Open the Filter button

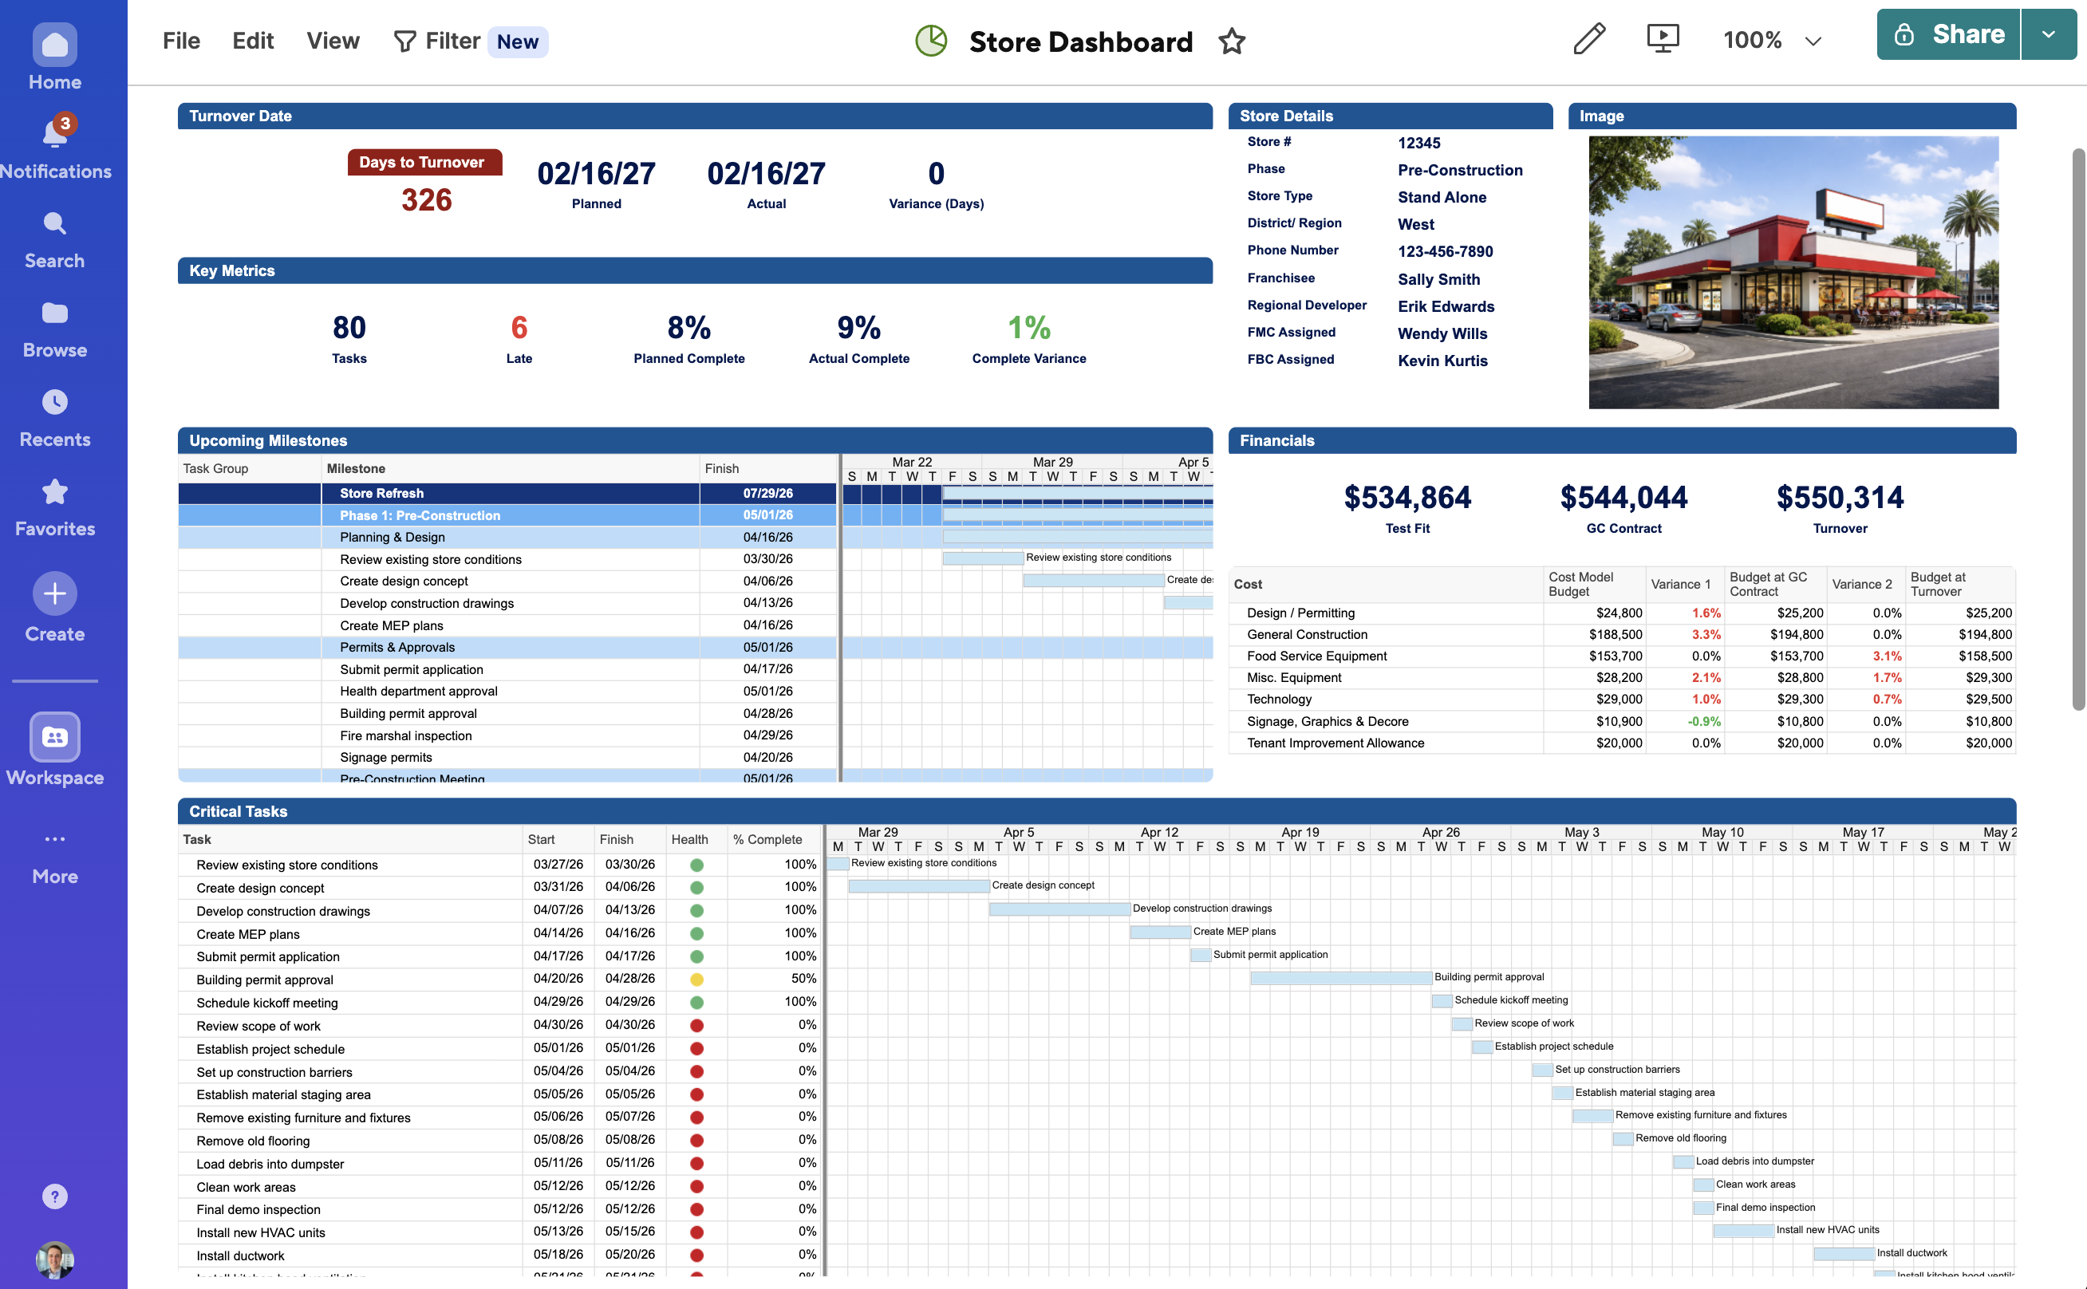[437, 41]
